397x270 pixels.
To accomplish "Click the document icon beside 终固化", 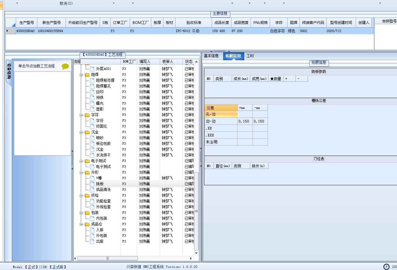I will 92,127.
